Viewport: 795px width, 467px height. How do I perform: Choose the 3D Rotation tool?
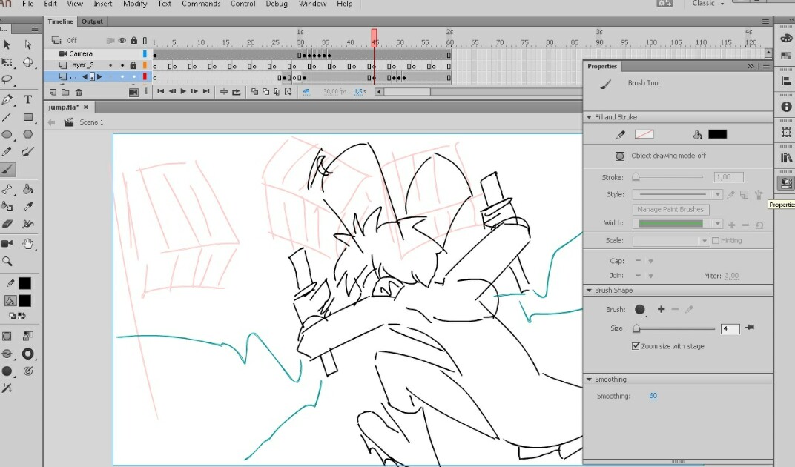28,62
